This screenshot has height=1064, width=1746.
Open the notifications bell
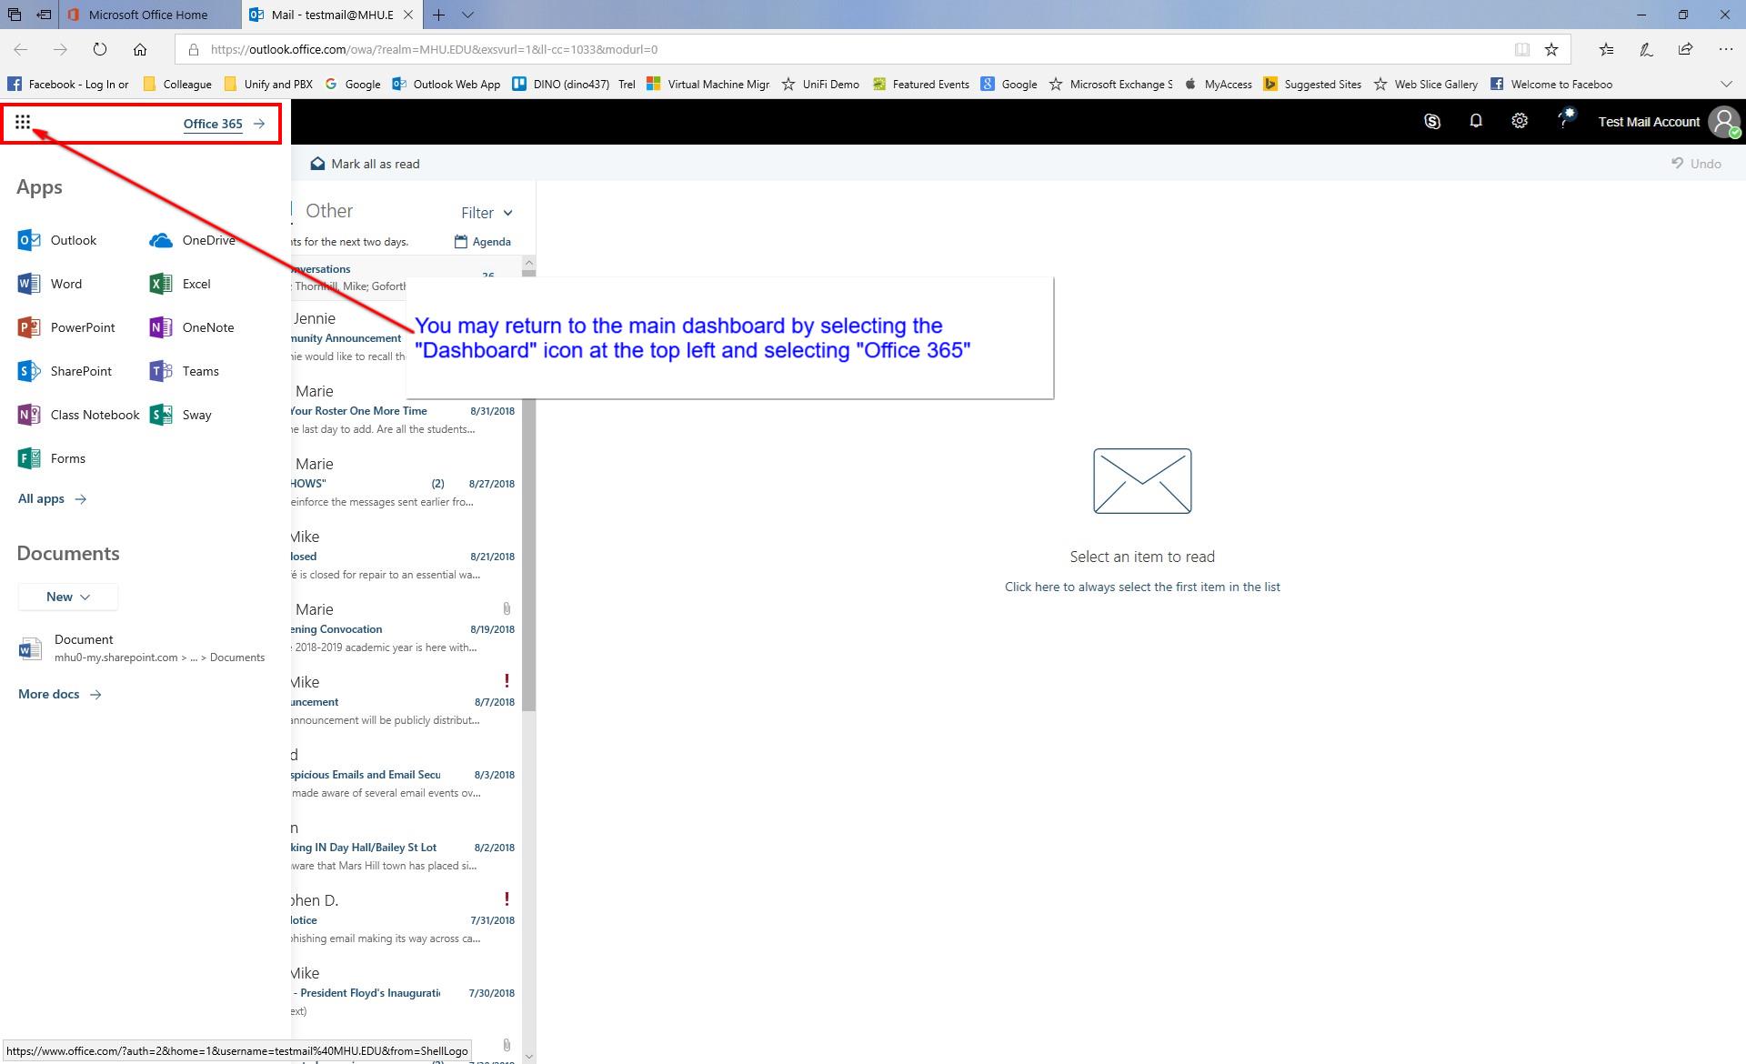(1476, 120)
